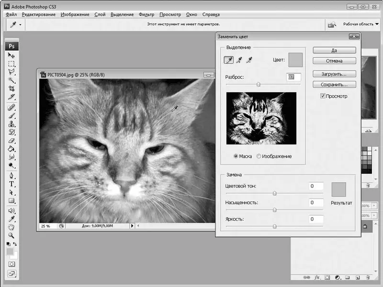The width and height of the screenshot is (383, 287).
Task: Select the Path Selection tool
Action: coord(11,192)
